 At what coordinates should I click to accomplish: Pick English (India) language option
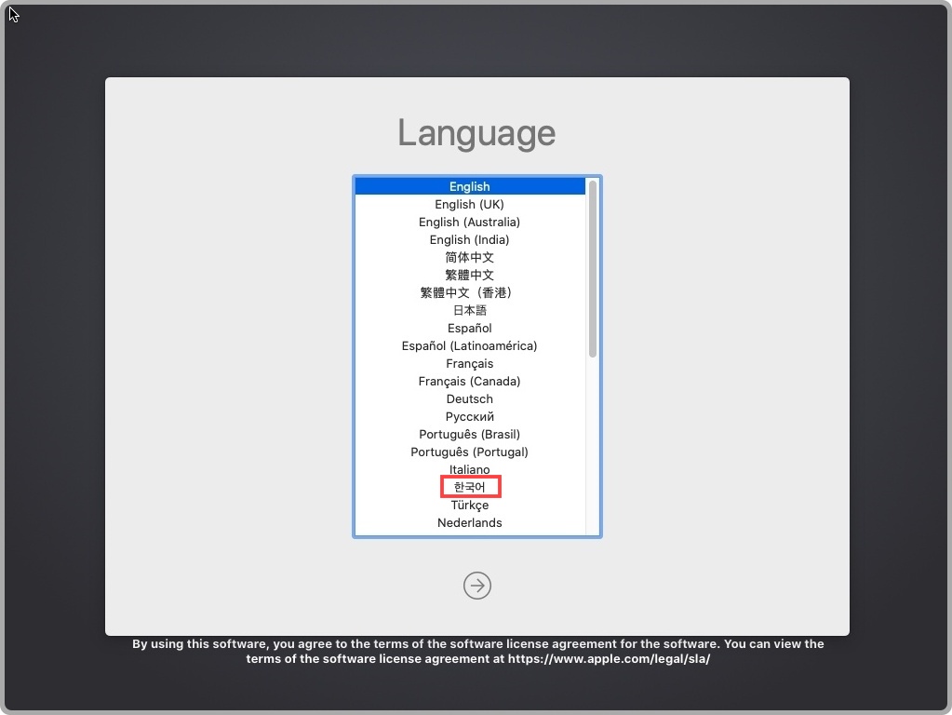(x=470, y=239)
